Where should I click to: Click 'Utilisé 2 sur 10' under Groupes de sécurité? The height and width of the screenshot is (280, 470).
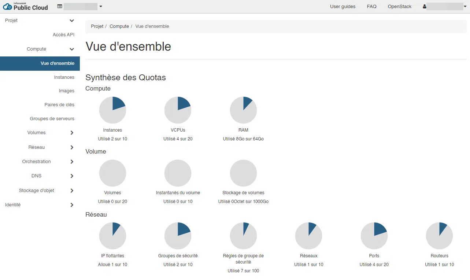pos(178,265)
